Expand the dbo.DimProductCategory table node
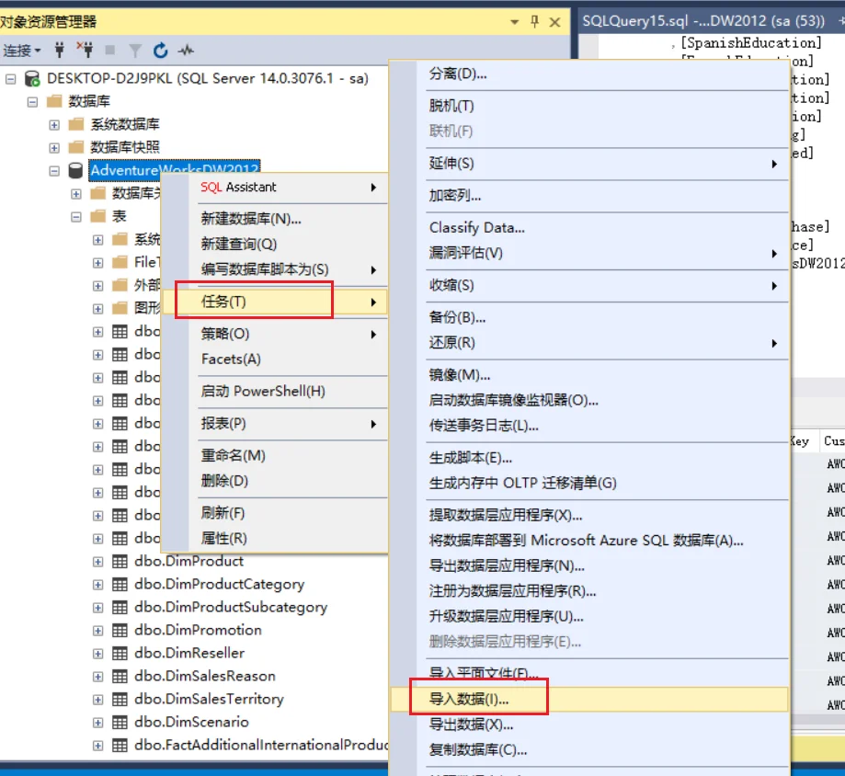Screen dimensions: 845x776 point(97,585)
